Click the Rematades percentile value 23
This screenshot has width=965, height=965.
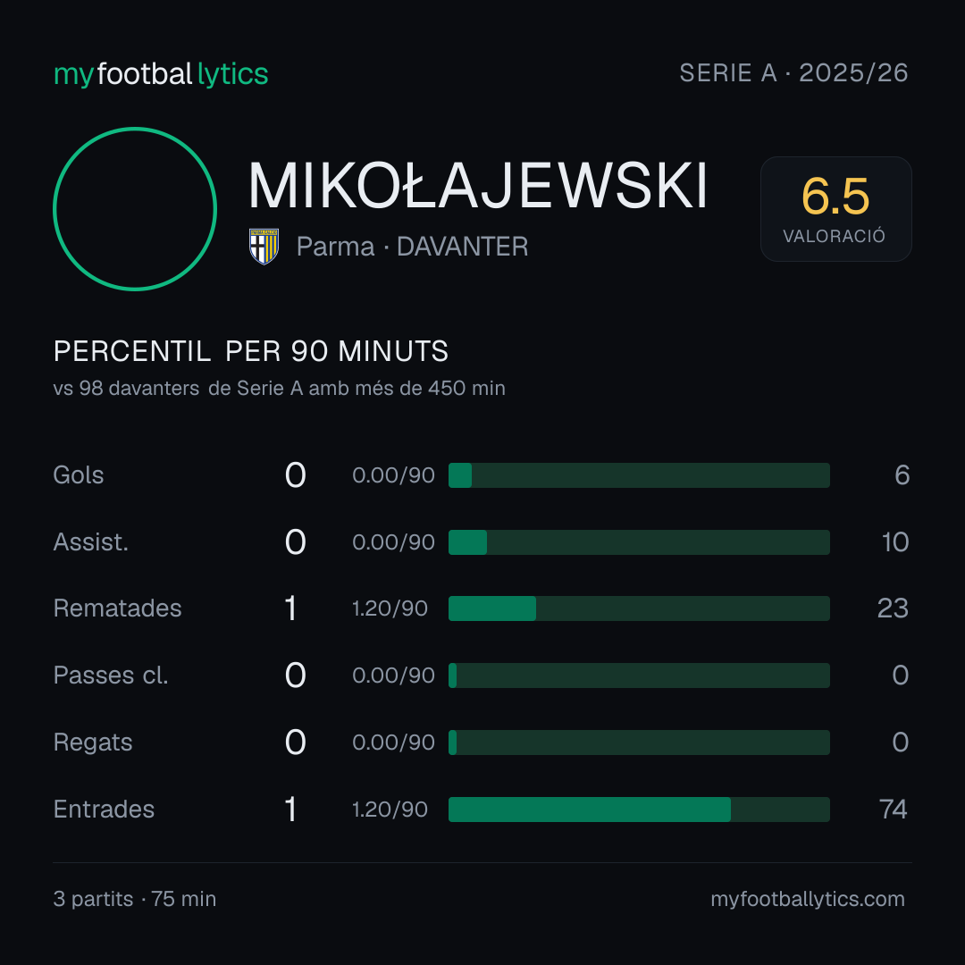(893, 608)
